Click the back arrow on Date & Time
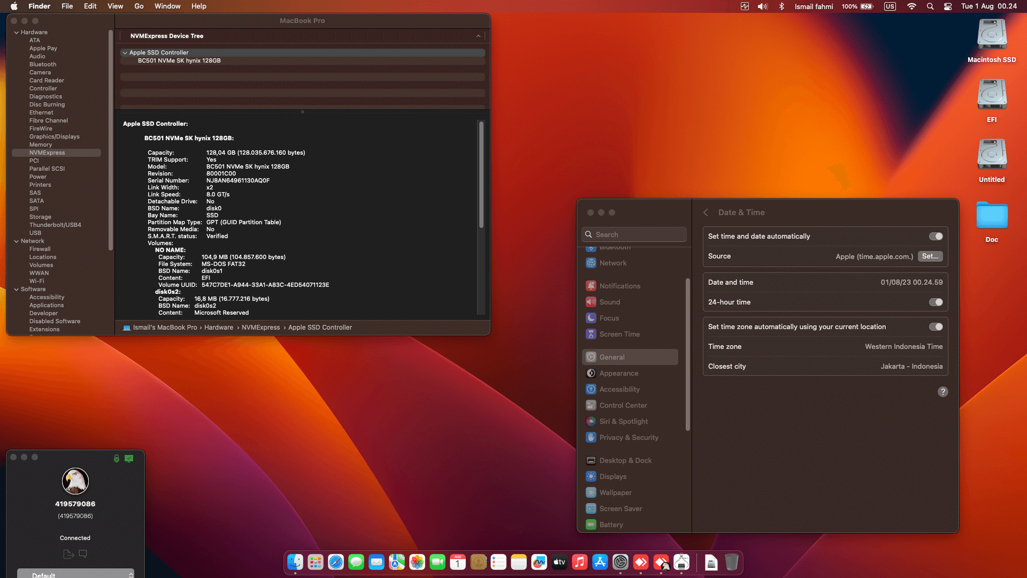The height and width of the screenshot is (578, 1027). 705,212
